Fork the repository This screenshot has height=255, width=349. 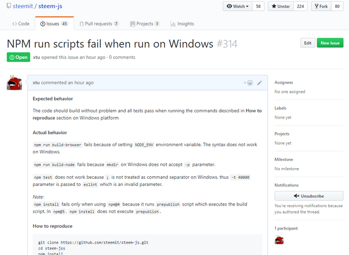tap(321, 6)
